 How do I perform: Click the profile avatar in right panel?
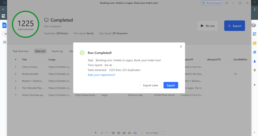[254, 25]
